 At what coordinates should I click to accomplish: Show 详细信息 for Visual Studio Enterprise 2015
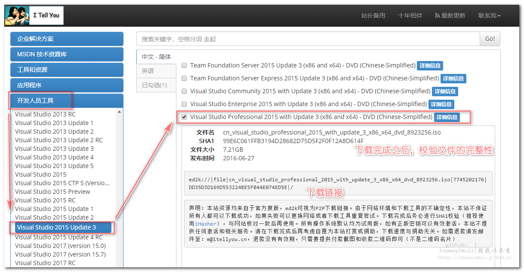pos(441,104)
